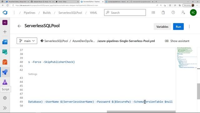Image resolution: width=200 pixels, height=113 pixels.
Task: Open Project settings gear icon
Action: pos(5,98)
